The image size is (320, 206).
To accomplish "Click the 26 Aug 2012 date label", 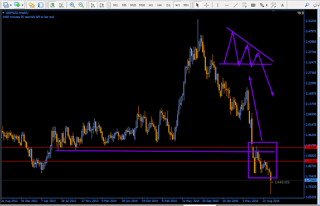I will (x=9, y=201).
